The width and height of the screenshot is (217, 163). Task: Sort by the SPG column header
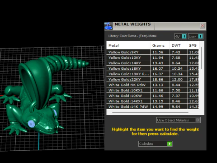click(193, 45)
